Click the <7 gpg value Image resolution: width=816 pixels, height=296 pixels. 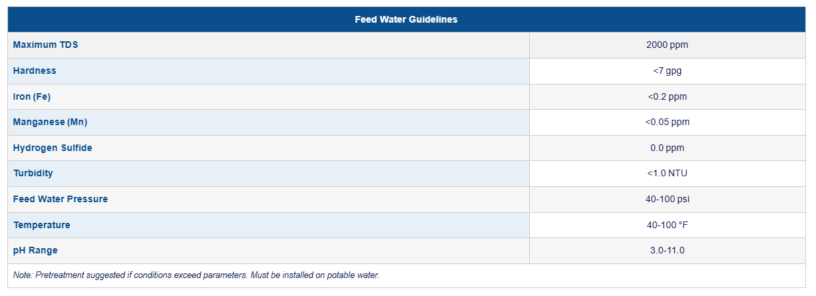point(667,71)
